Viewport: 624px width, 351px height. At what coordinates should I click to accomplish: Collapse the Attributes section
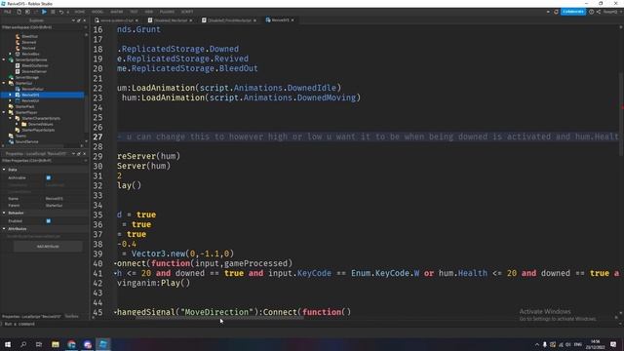(x=4, y=229)
